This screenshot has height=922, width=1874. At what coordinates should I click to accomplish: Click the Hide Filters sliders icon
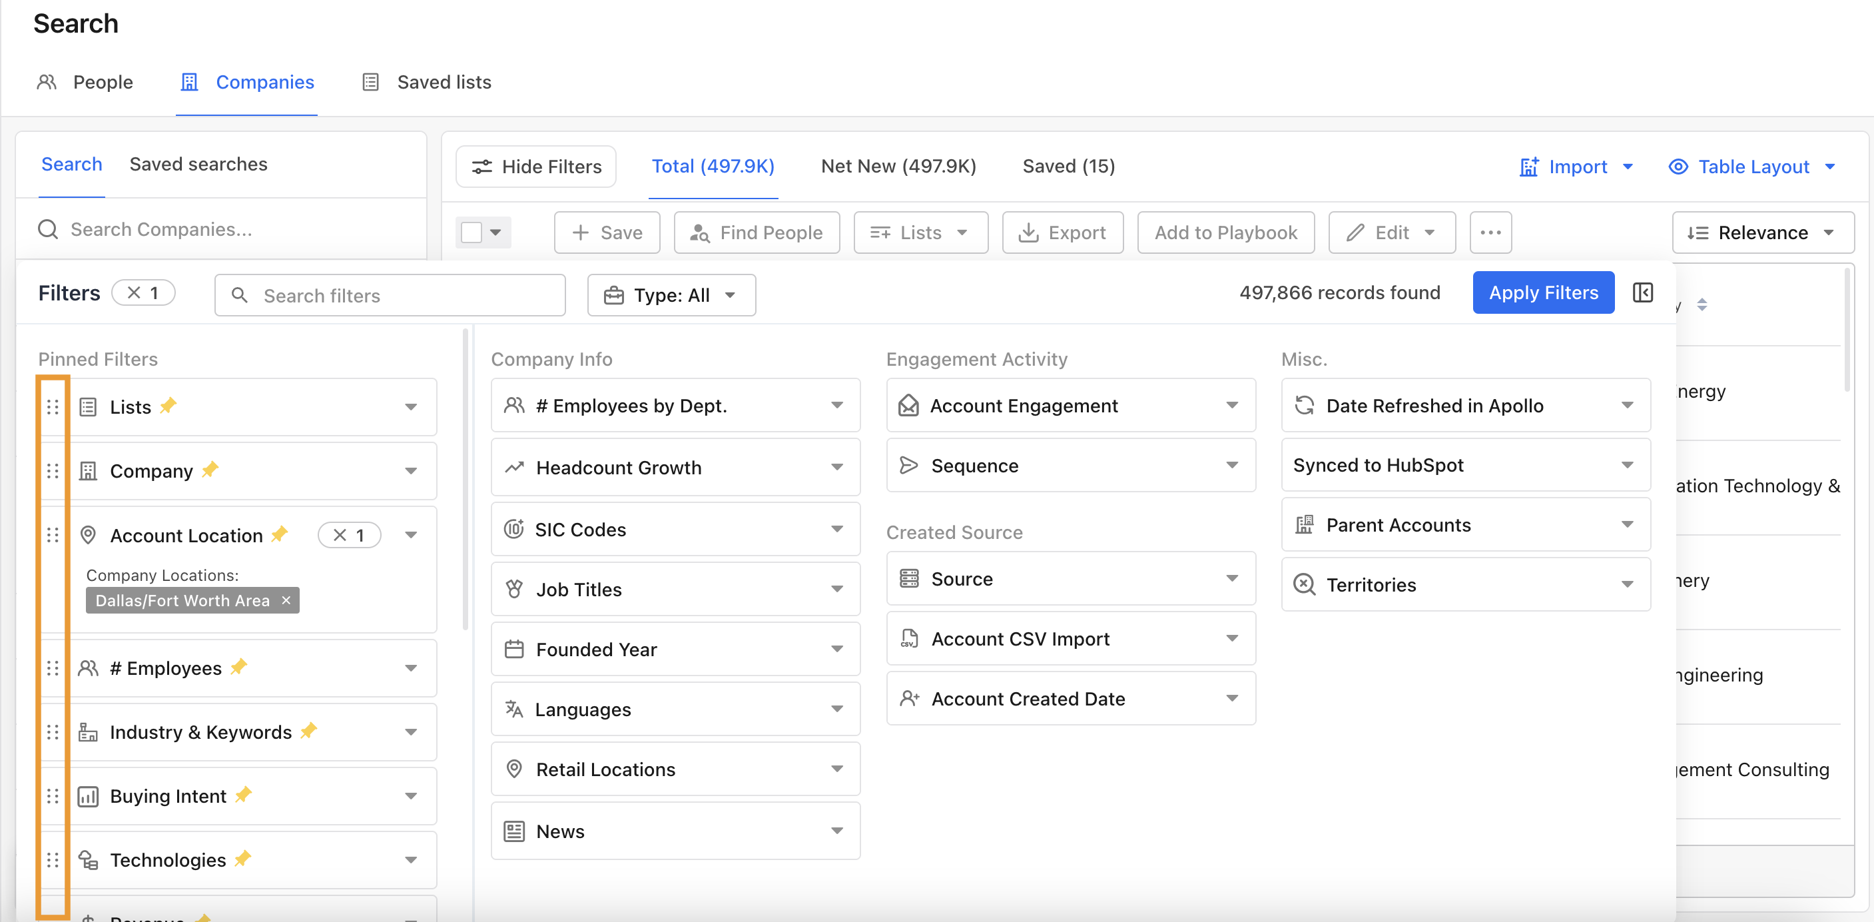pos(481,167)
